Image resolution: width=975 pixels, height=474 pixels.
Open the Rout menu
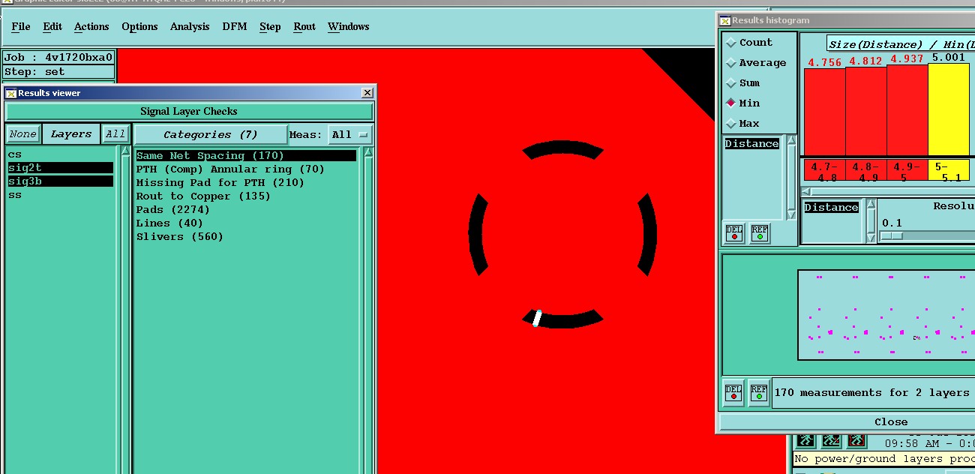click(304, 26)
